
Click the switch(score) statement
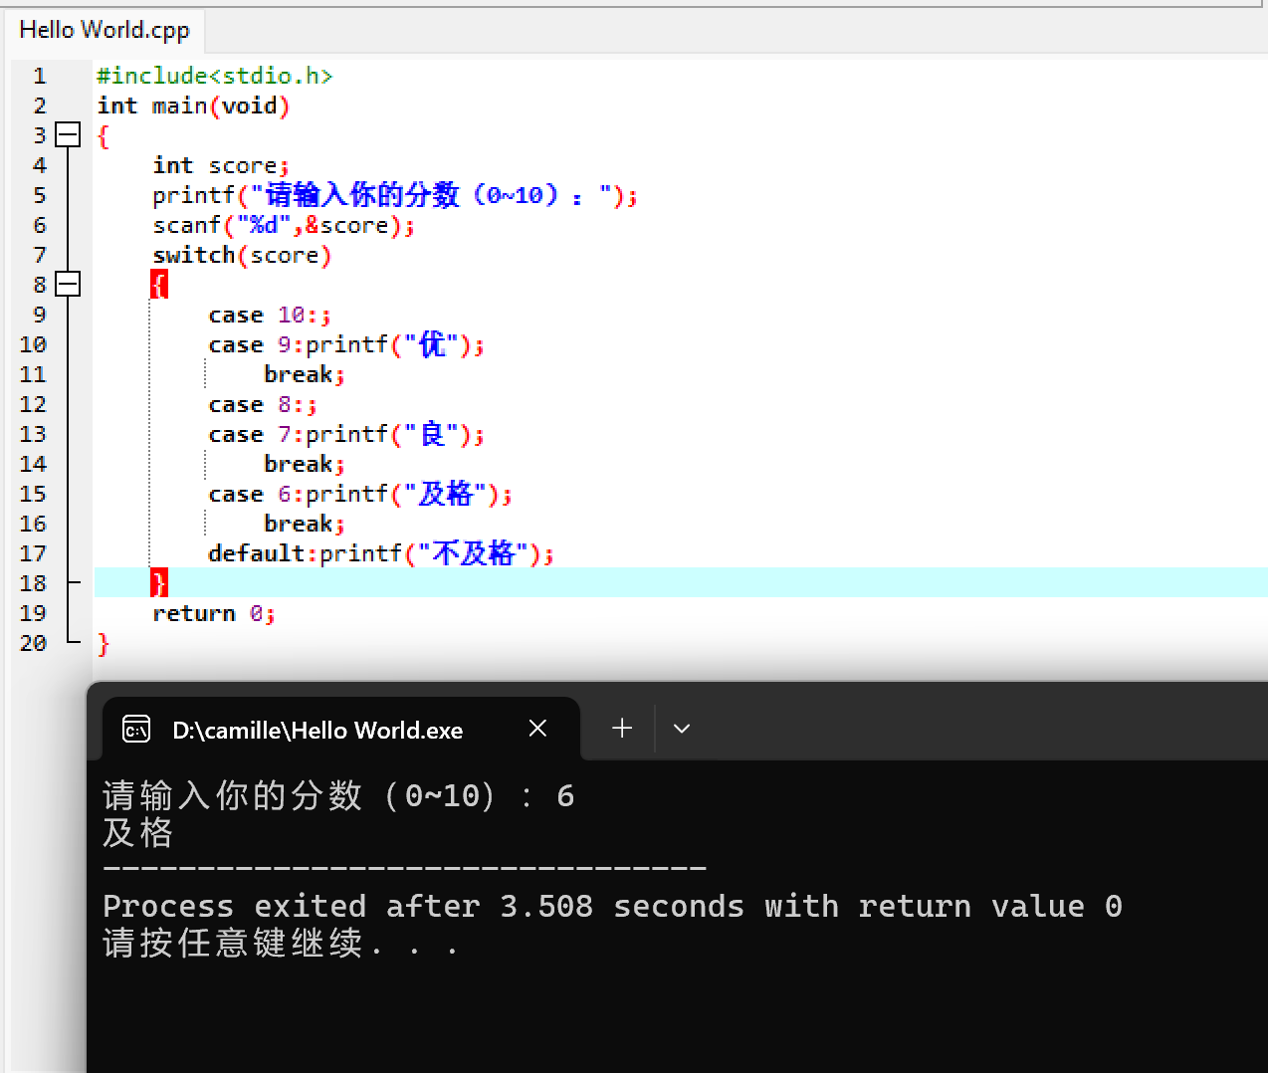pos(242,255)
